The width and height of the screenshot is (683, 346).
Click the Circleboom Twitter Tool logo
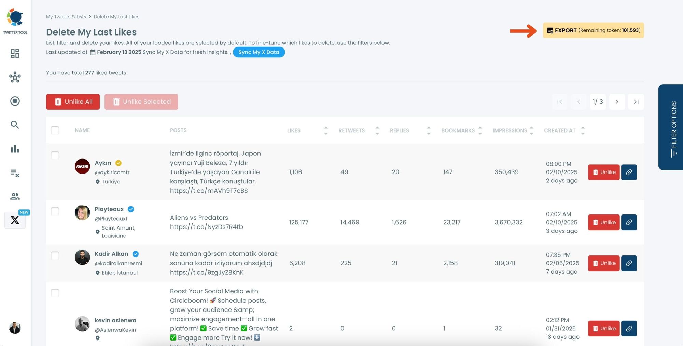coord(15,21)
